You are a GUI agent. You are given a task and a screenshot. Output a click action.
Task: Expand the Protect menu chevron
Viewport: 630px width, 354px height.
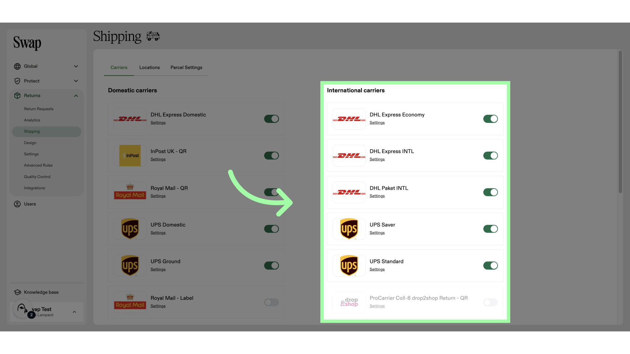76,81
